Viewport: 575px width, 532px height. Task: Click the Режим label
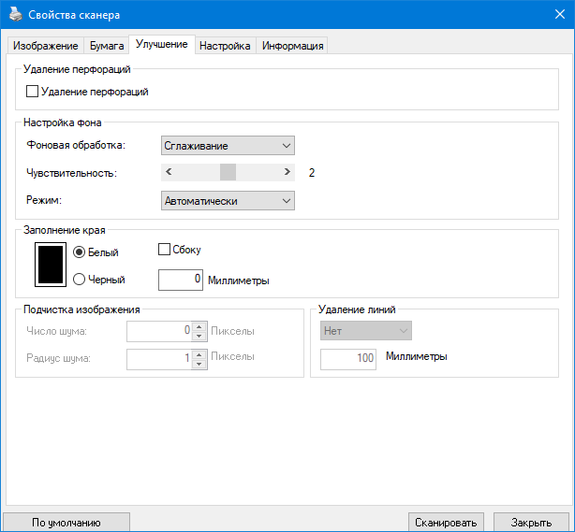tap(44, 200)
